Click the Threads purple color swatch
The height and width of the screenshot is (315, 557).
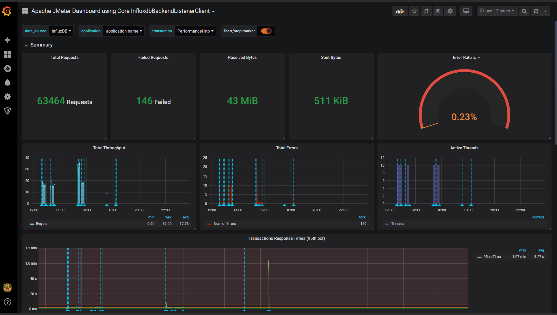387,224
